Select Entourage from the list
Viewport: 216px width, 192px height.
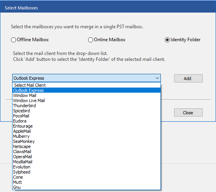coord(86,126)
